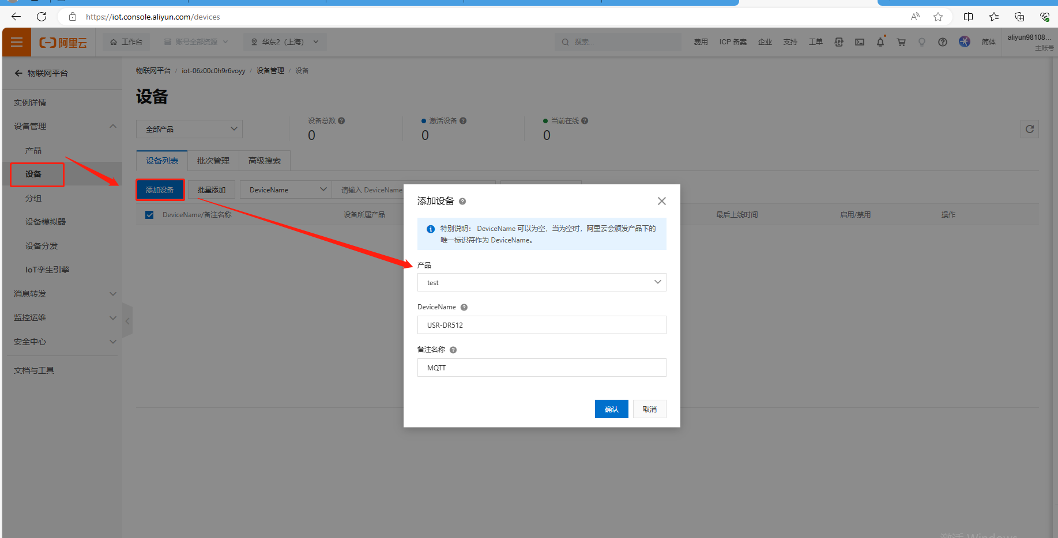Click help icon next to DeviceName label

(x=464, y=308)
